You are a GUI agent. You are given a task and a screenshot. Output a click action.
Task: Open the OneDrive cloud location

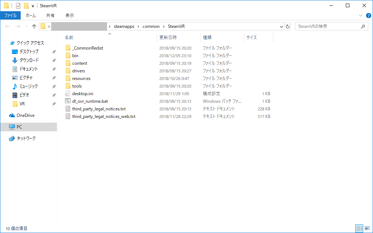25,115
